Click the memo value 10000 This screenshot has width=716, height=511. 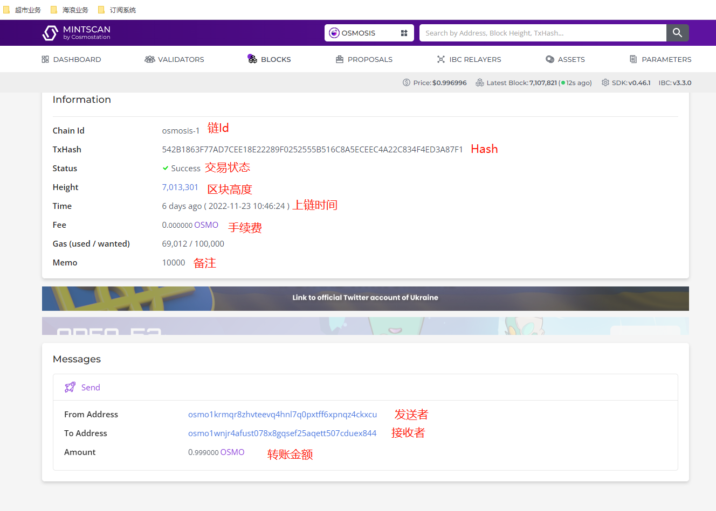tap(174, 263)
